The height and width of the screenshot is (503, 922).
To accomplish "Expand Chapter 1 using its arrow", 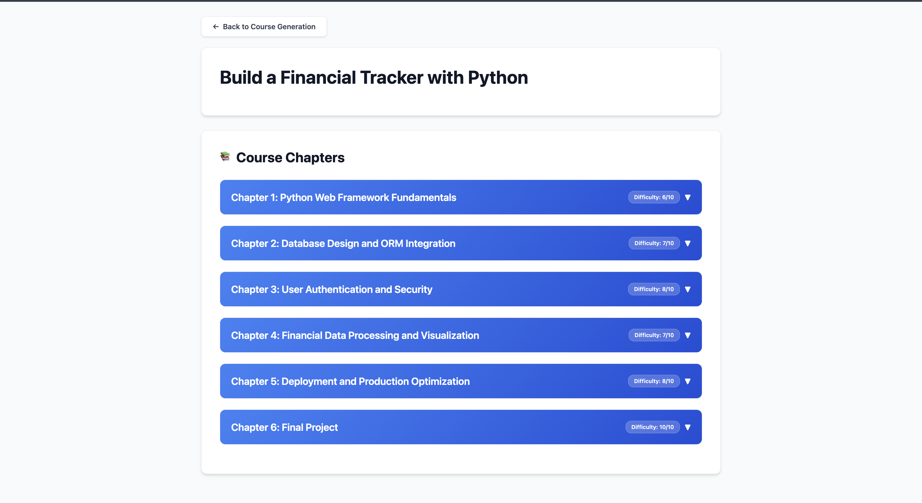I will (x=688, y=197).
